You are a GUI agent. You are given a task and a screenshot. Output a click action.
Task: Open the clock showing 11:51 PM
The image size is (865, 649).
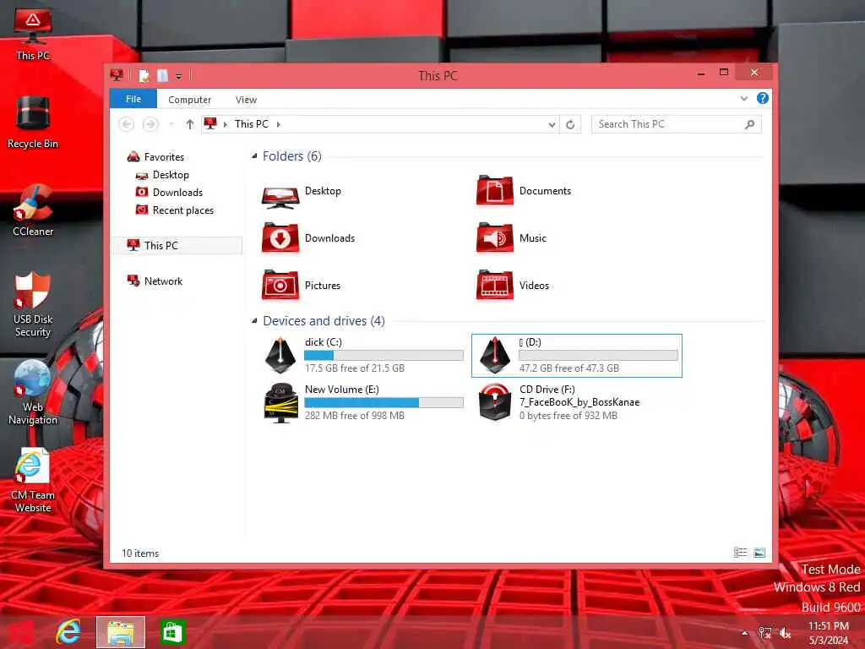point(828,633)
